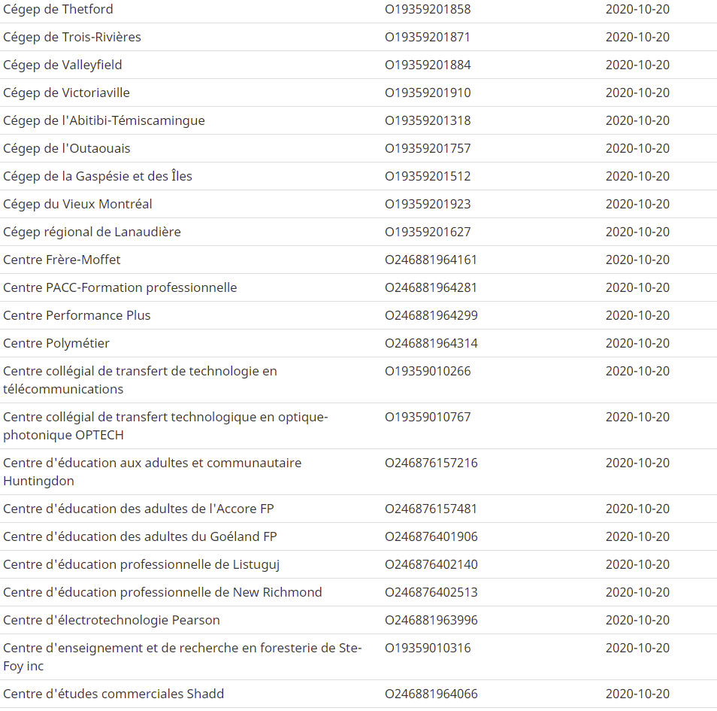Select Centre d'enseignement en foresterie de Ste-Foy
Screen dimensions: 717x711
(183, 658)
